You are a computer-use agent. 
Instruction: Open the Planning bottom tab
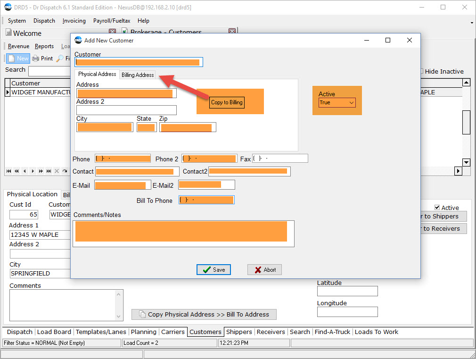(144, 332)
